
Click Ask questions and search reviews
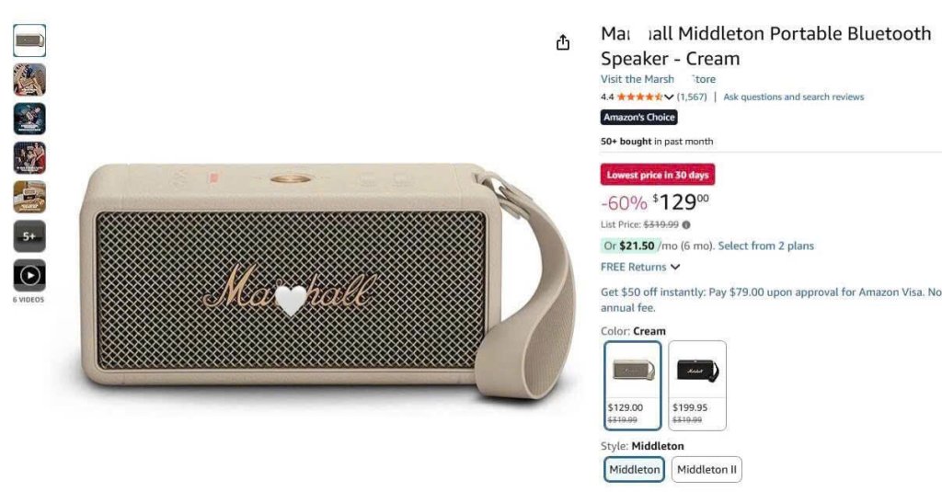pos(793,97)
